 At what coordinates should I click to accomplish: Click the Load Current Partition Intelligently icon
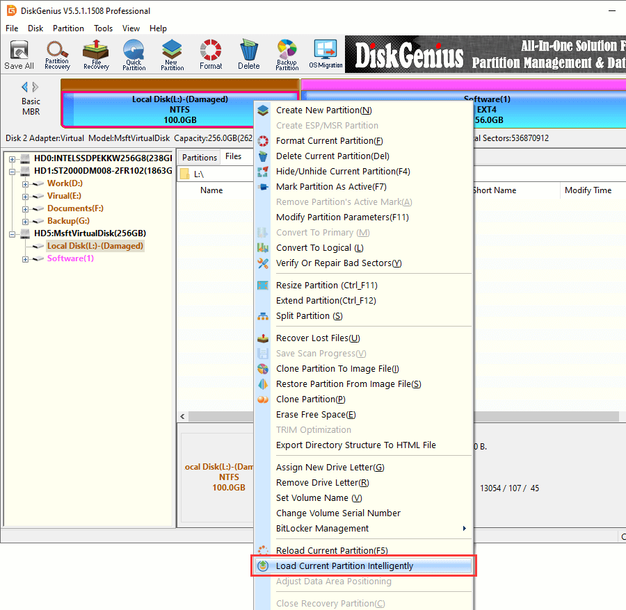263,566
